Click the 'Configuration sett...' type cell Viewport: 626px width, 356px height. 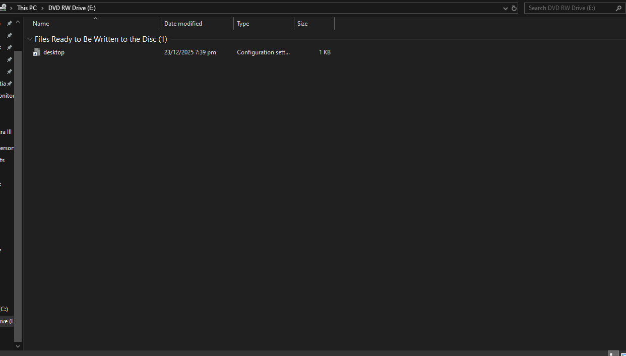[x=264, y=52]
